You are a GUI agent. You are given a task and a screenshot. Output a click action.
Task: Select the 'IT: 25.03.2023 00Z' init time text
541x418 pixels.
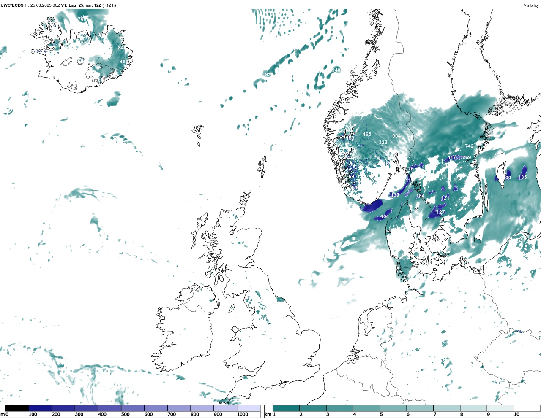[42, 5]
